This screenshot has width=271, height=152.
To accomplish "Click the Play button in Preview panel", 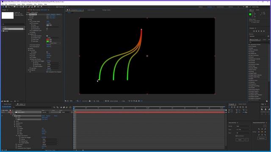I will (259, 31).
